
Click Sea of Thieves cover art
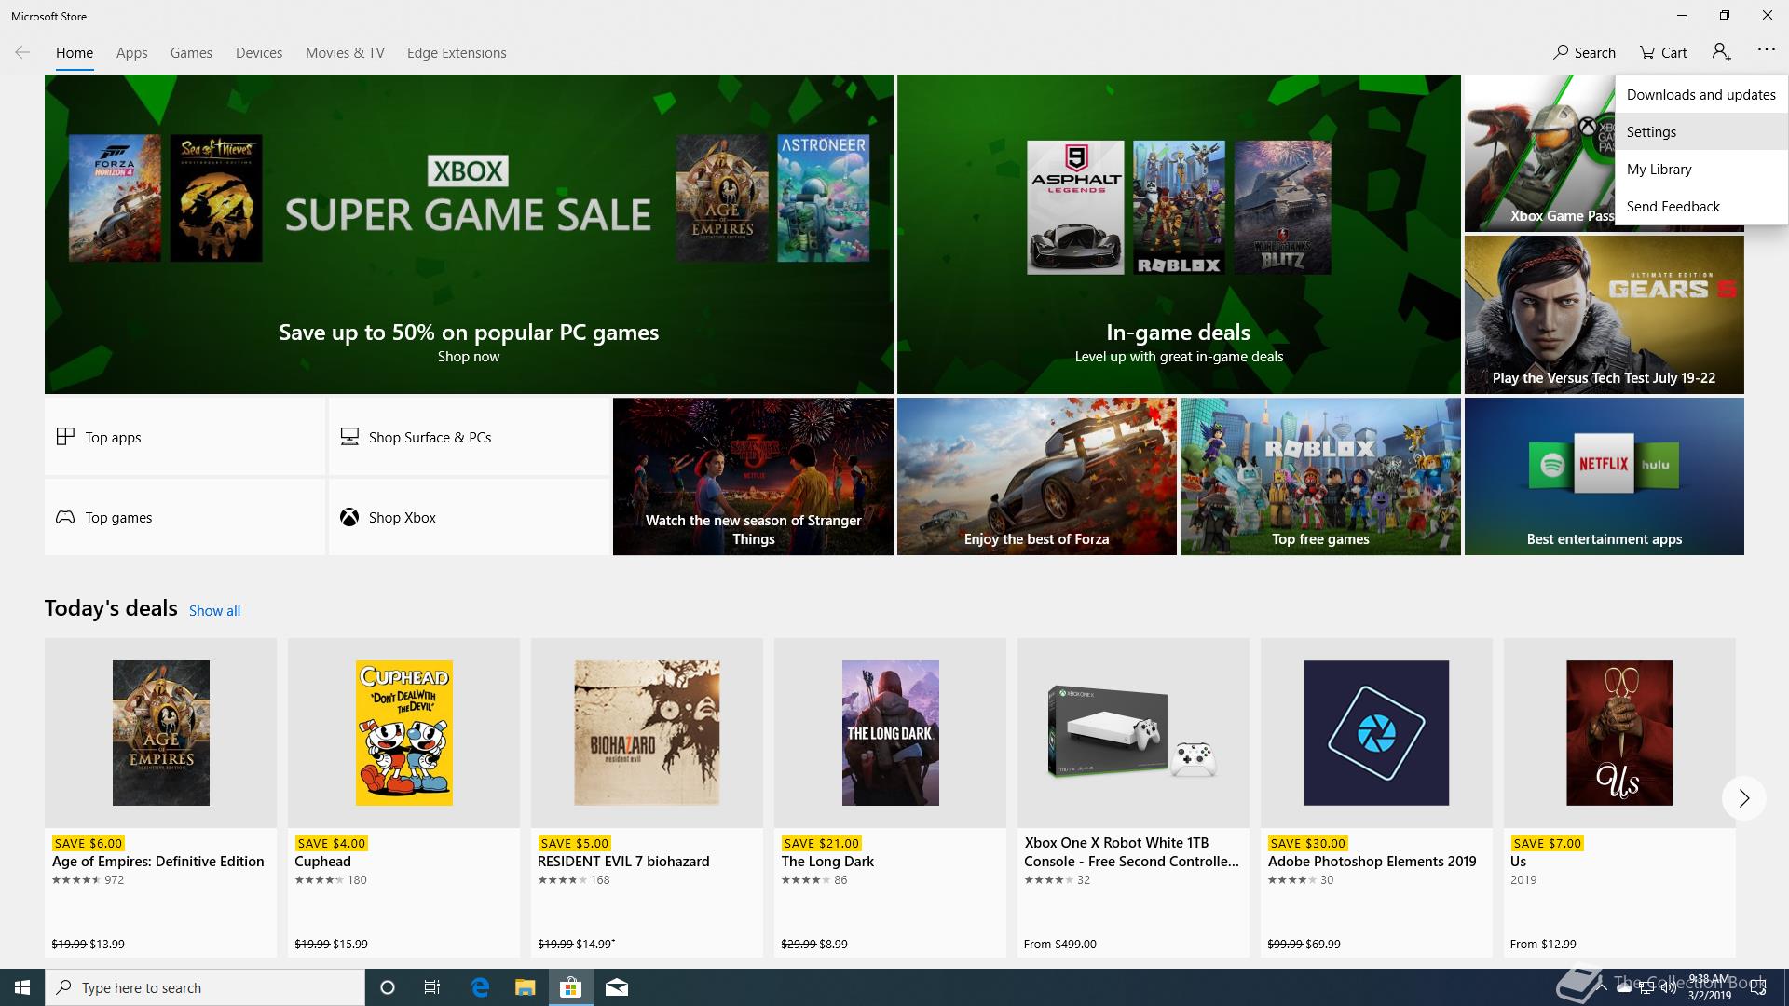point(216,197)
